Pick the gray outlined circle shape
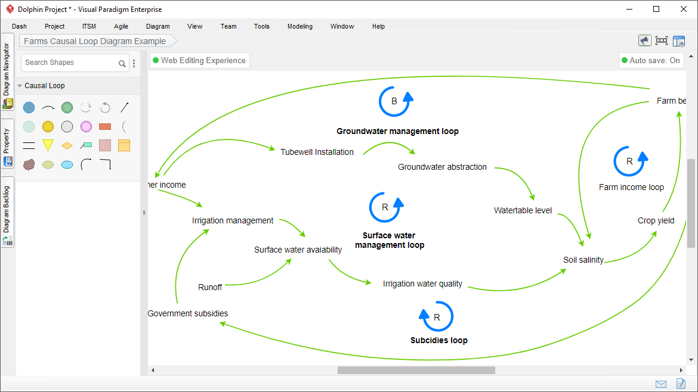Image resolution: width=698 pixels, height=392 pixels. (67, 127)
